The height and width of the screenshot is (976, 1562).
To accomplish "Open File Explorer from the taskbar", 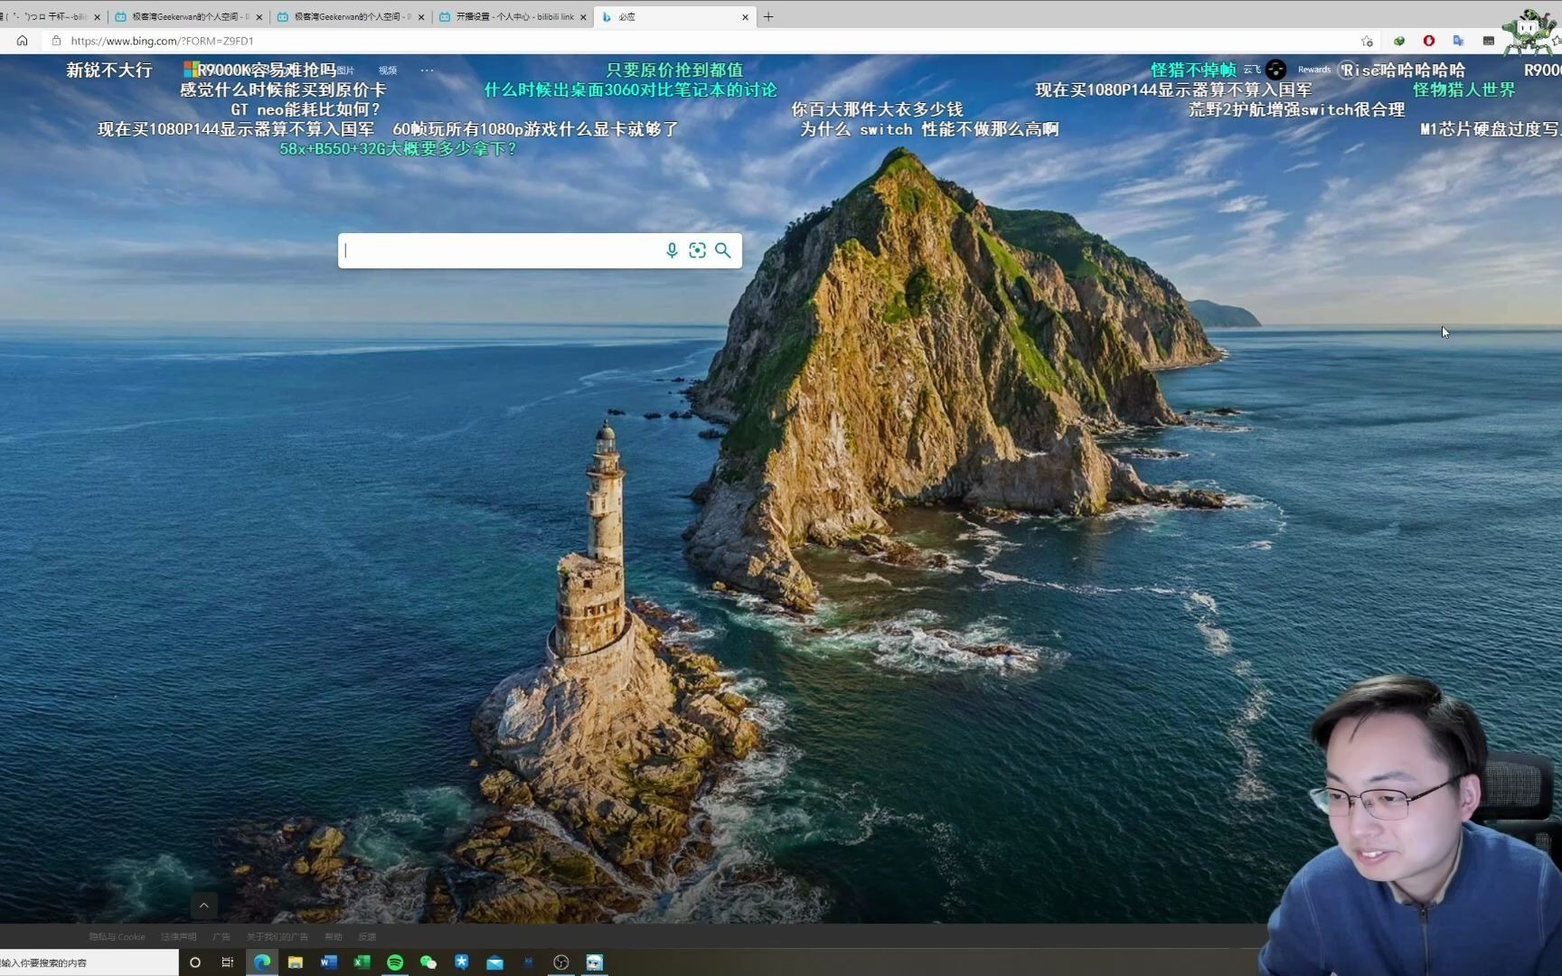I will (296, 962).
